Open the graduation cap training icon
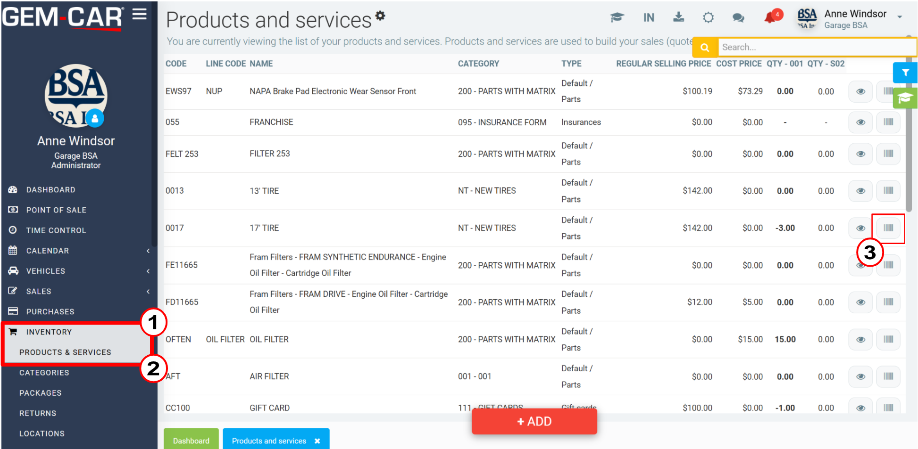Viewport: 918px width, 449px height. [x=617, y=18]
